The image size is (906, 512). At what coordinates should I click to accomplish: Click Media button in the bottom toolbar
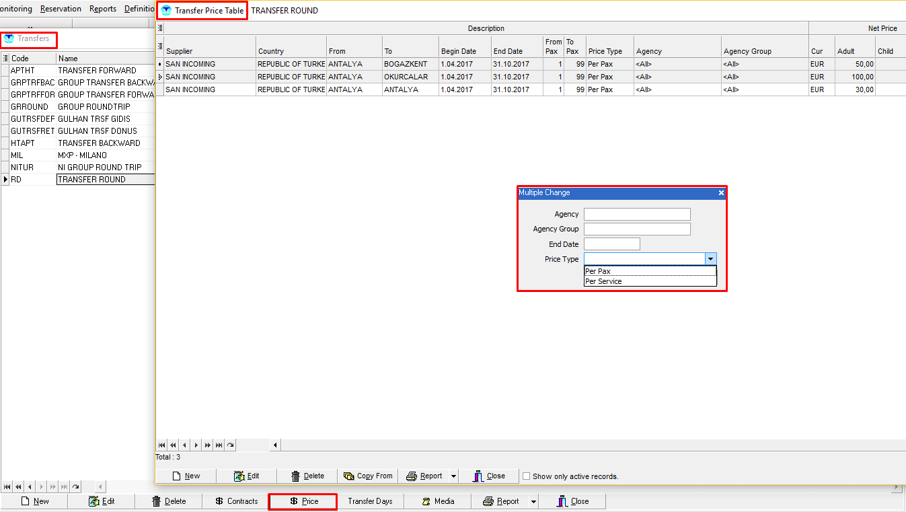[437, 501]
